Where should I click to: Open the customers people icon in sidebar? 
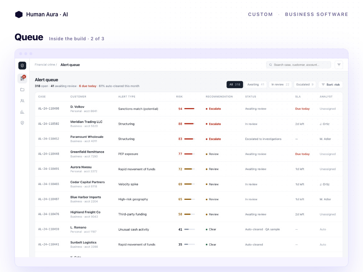coord(22,100)
